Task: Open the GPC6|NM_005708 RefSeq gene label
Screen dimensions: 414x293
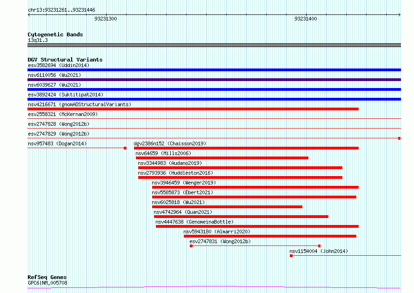Action: coord(47,283)
